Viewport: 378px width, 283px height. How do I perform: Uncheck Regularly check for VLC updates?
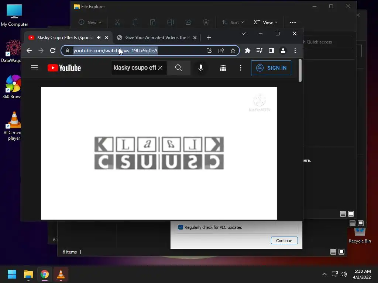point(181,227)
